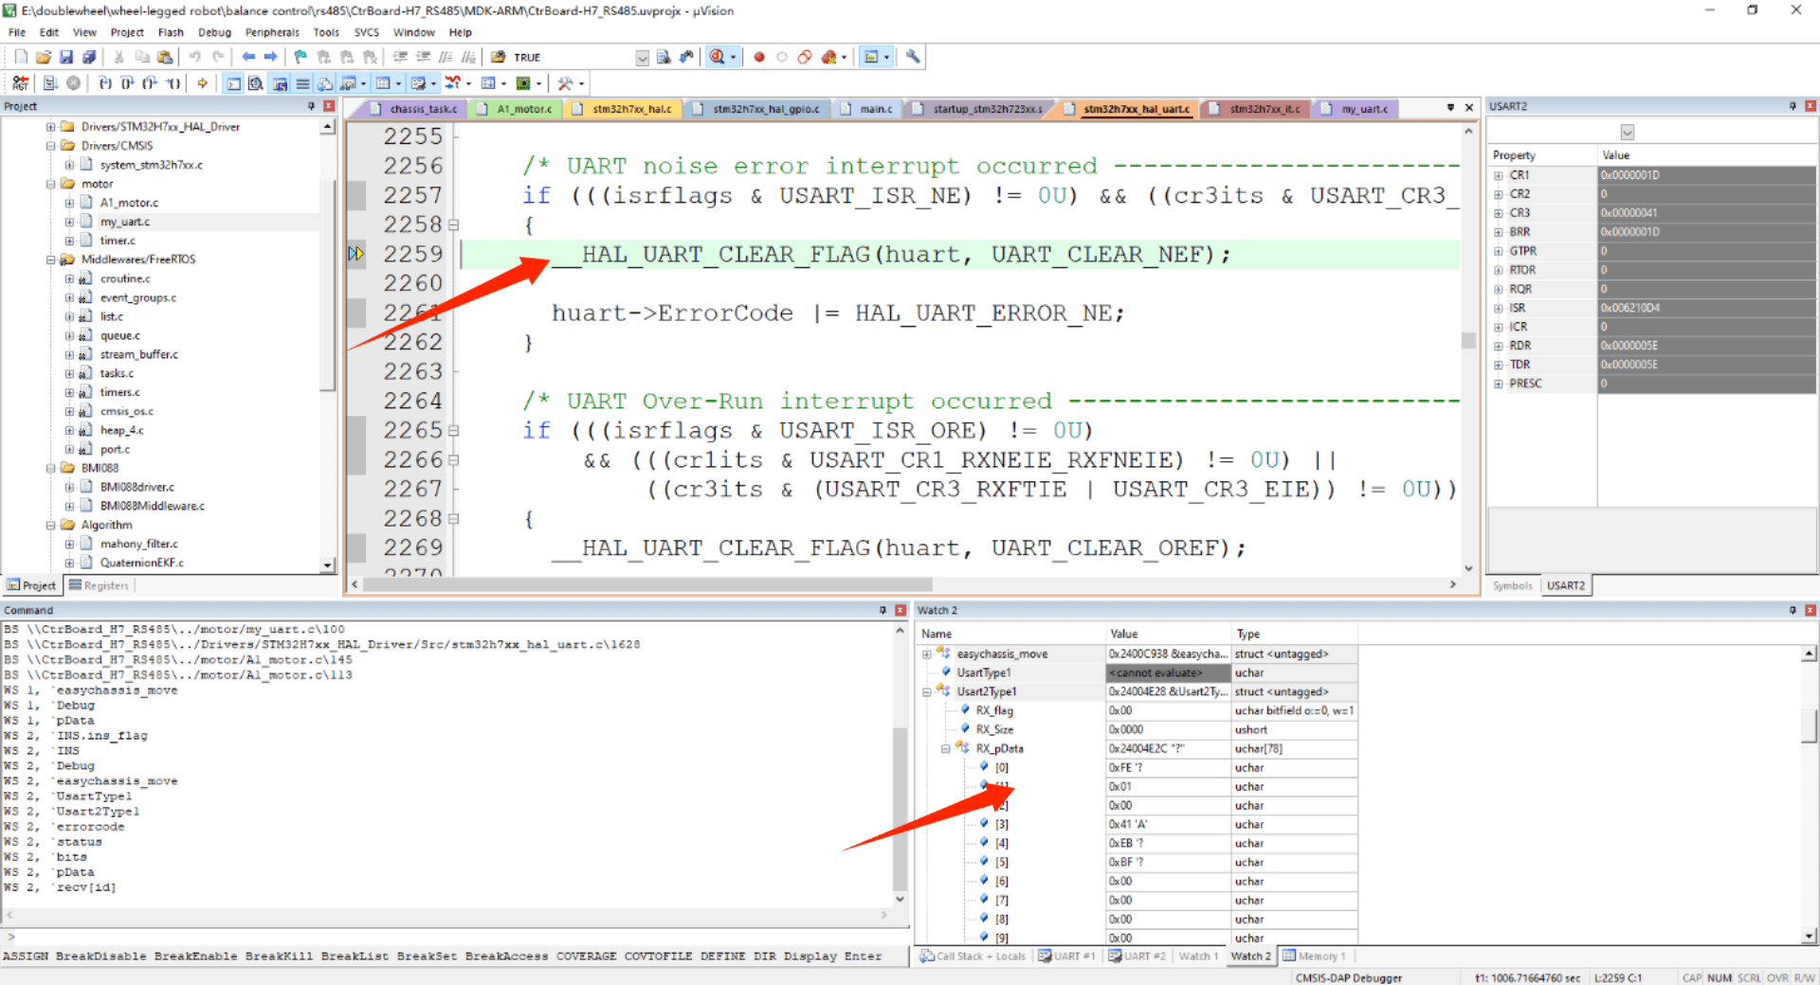Select BMI088driver.c in project tree

(137, 487)
